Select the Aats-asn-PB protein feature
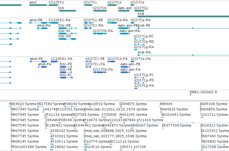Screen dimensions: 229x151 pyautogui.click(x=125, y=67)
